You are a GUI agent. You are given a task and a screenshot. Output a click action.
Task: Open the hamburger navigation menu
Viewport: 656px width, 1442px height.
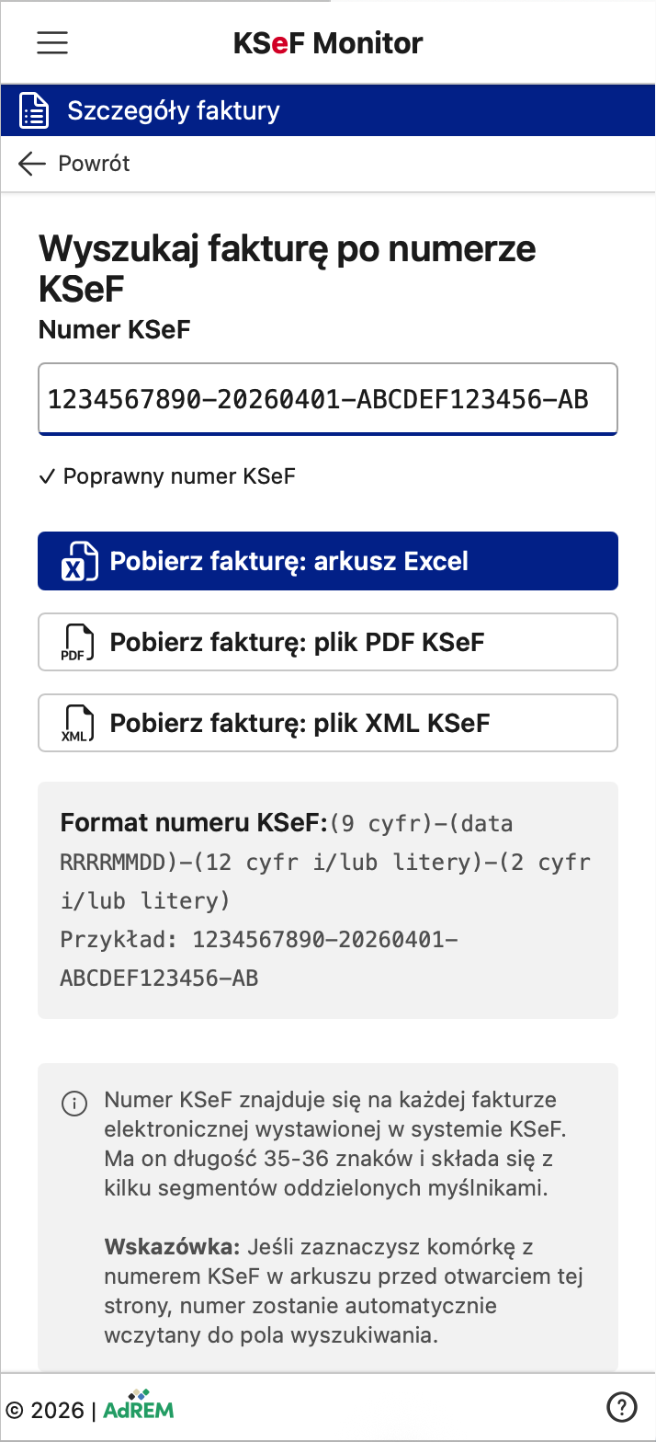(52, 42)
